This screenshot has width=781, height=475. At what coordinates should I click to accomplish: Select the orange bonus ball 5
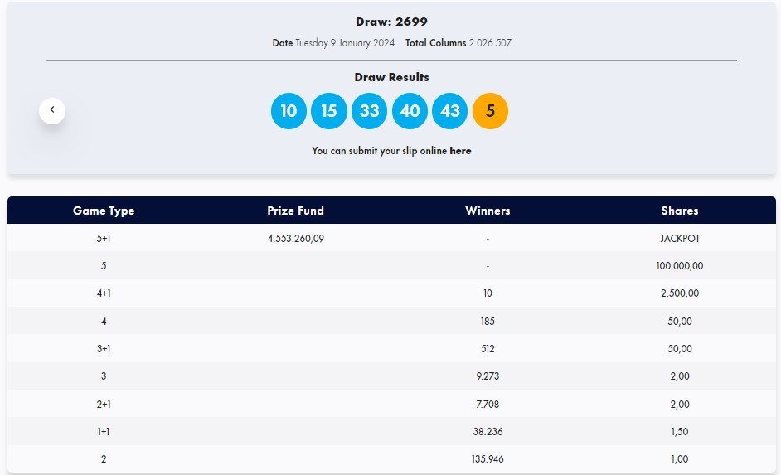490,111
